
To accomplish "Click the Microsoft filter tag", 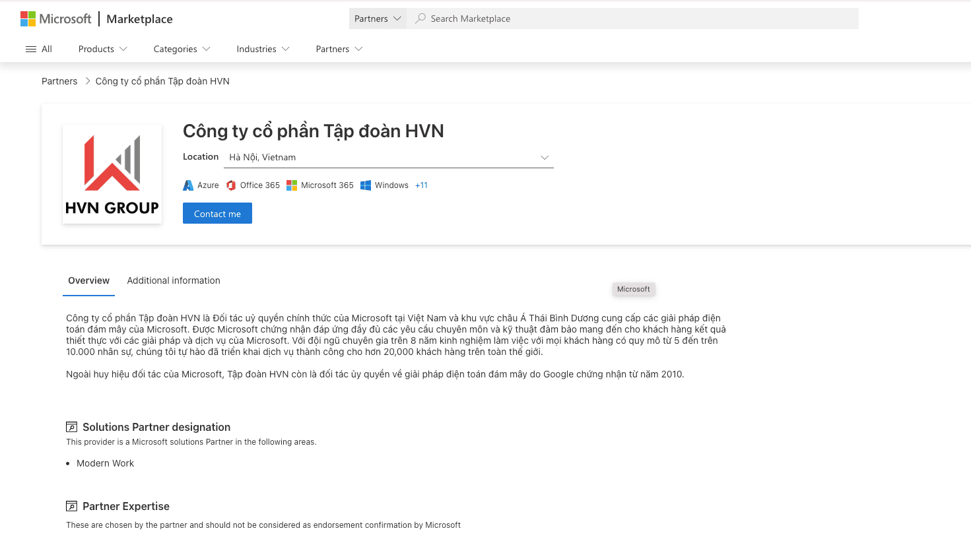I will click(x=633, y=289).
